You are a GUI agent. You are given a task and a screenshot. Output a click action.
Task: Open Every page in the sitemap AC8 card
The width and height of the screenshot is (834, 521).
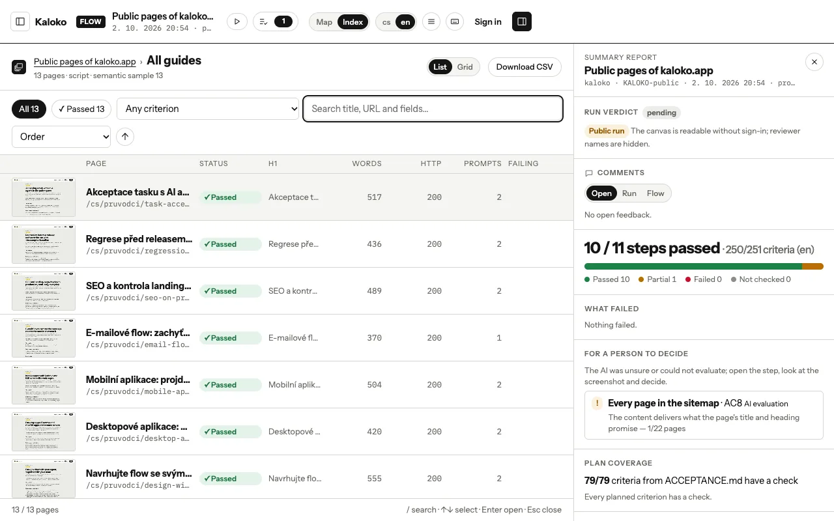click(704, 415)
